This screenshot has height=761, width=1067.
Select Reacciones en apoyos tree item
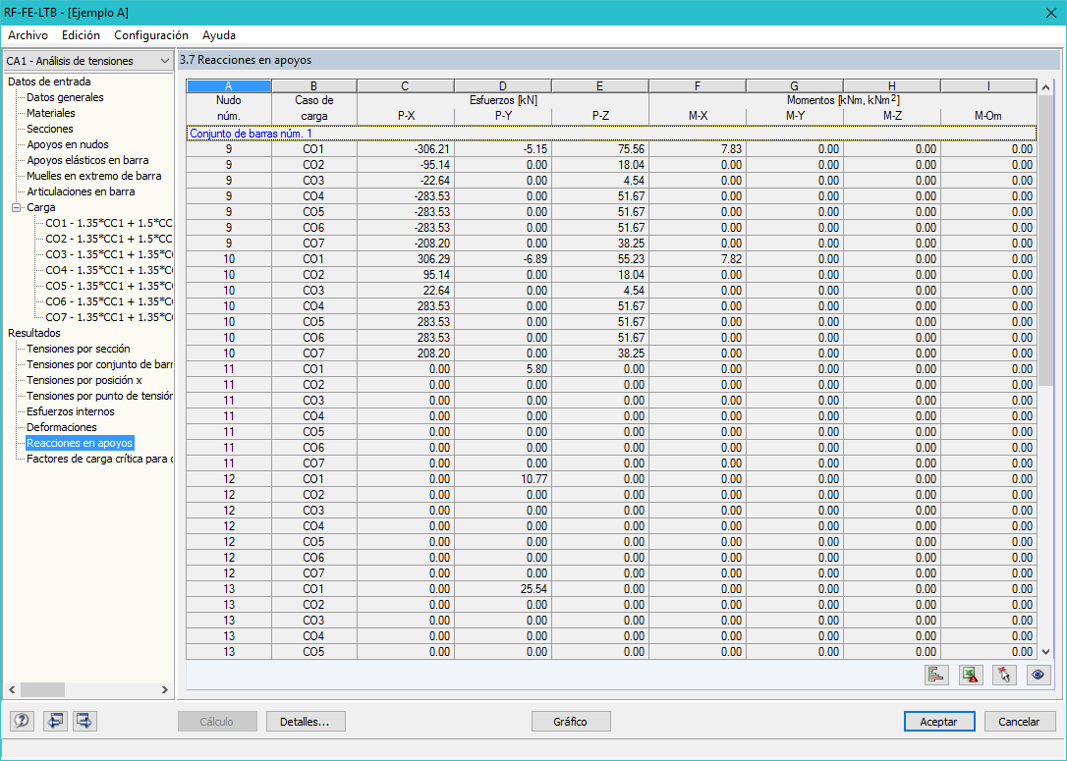pyautogui.click(x=80, y=443)
